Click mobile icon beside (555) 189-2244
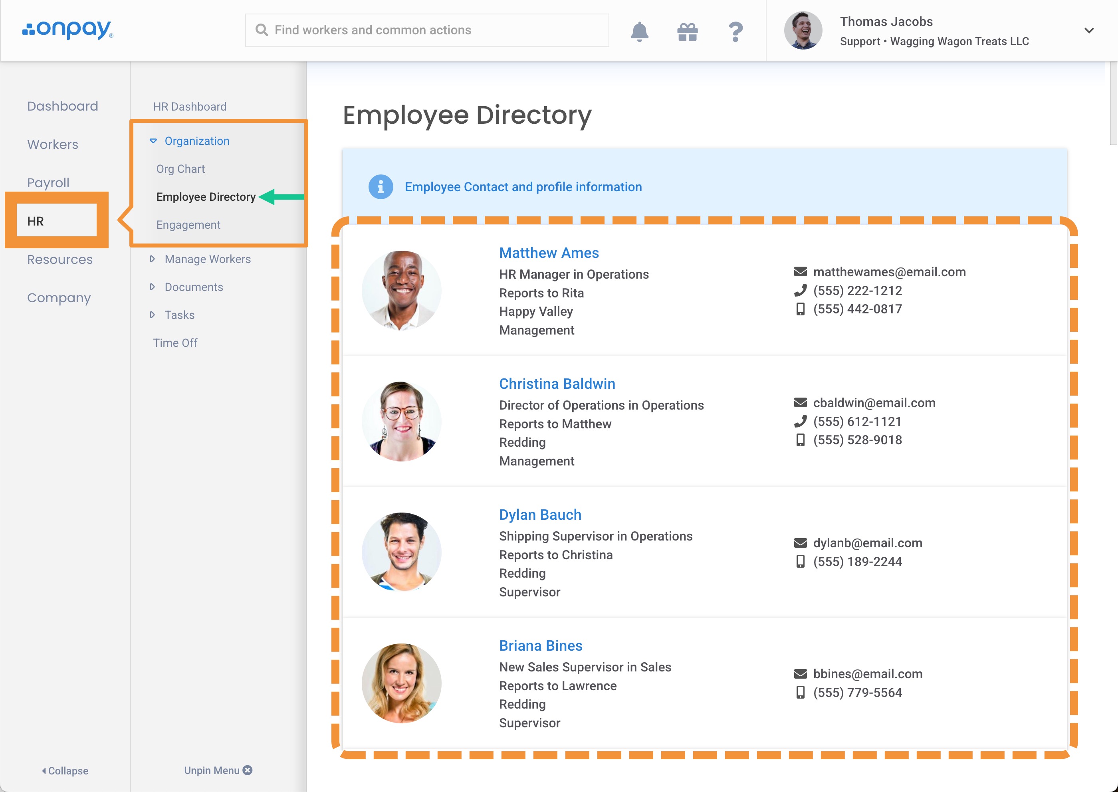 click(800, 561)
